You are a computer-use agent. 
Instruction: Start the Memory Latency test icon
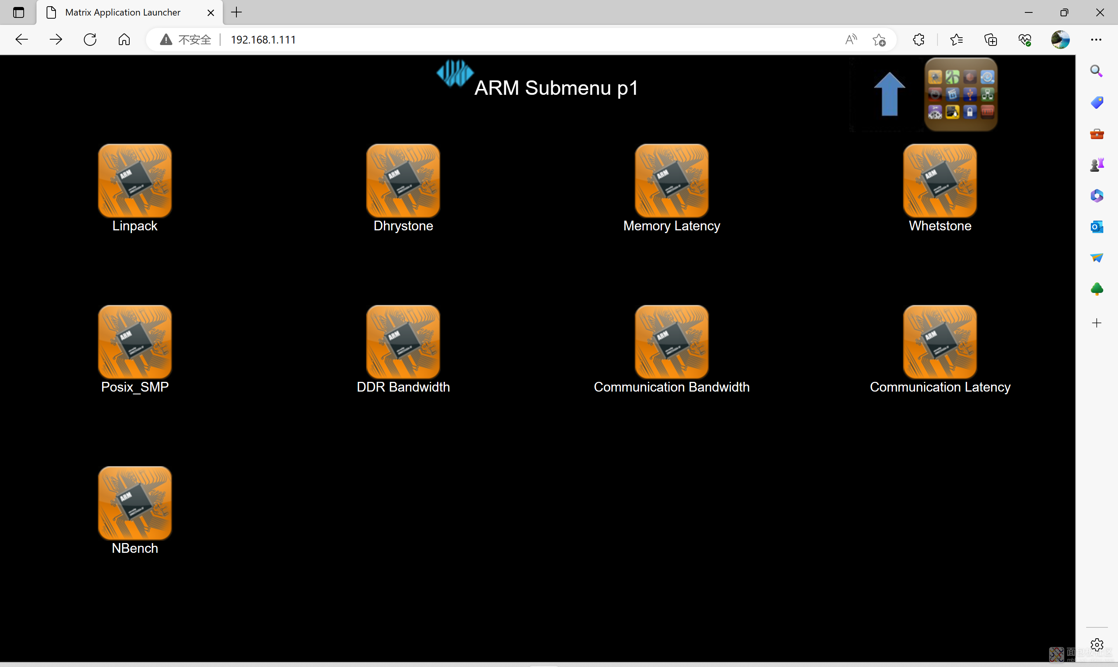click(x=671, y=180)
